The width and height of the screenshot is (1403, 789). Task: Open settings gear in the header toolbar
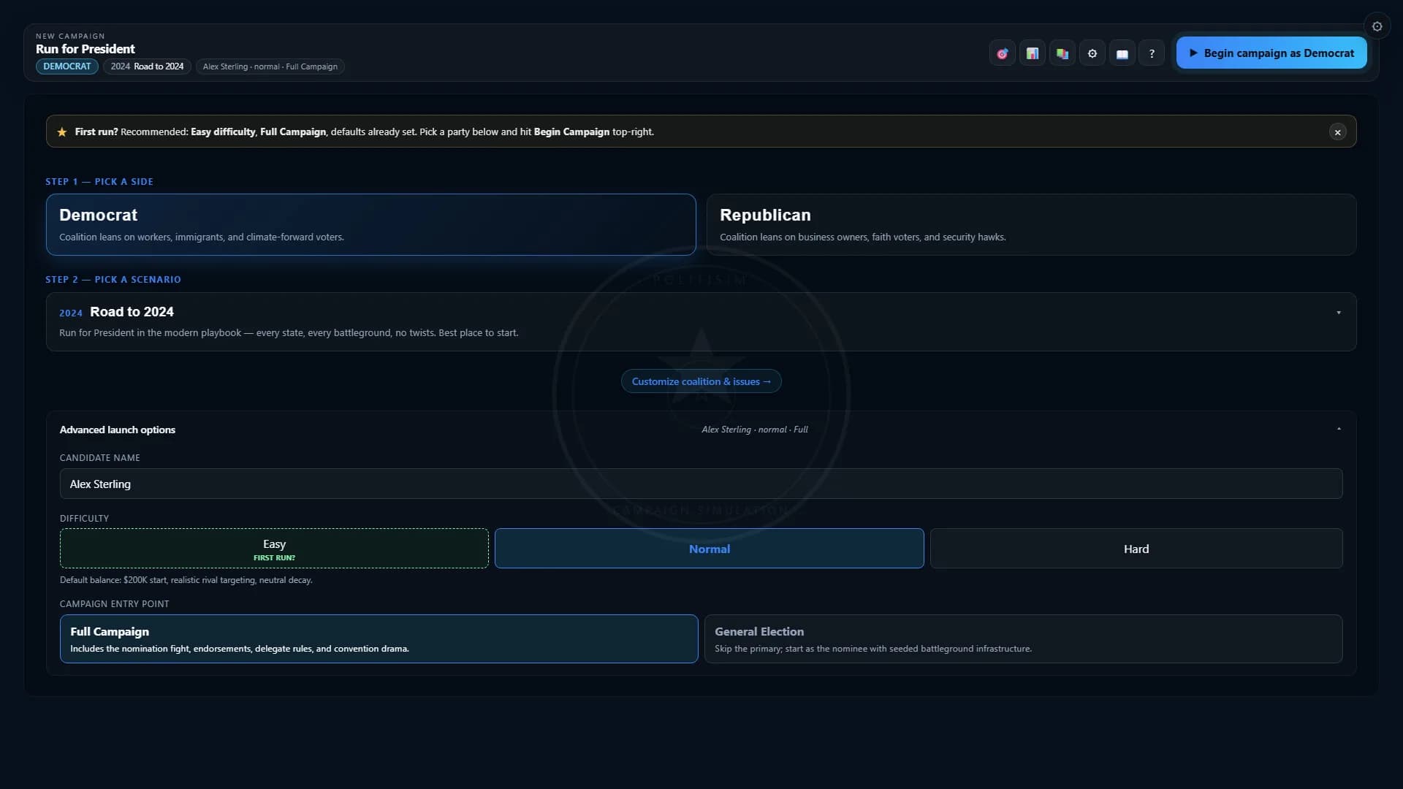click(x=1092, y=53)
